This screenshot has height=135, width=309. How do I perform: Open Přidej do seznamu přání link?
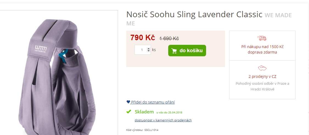point(153,102)
